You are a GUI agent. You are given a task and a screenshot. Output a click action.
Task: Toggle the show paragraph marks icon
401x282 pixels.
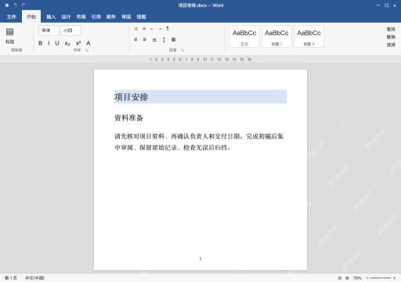(x=168, y=28)
